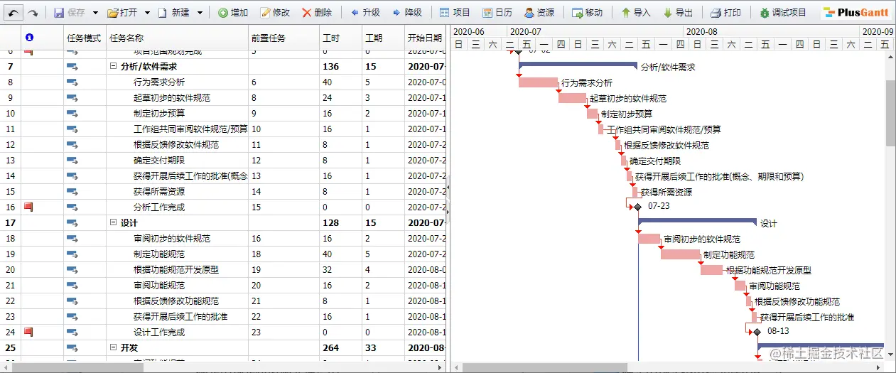The image size is (896, 373).
Task: Select the 制定初步预算 task name cell
Action: click(178, 113)
